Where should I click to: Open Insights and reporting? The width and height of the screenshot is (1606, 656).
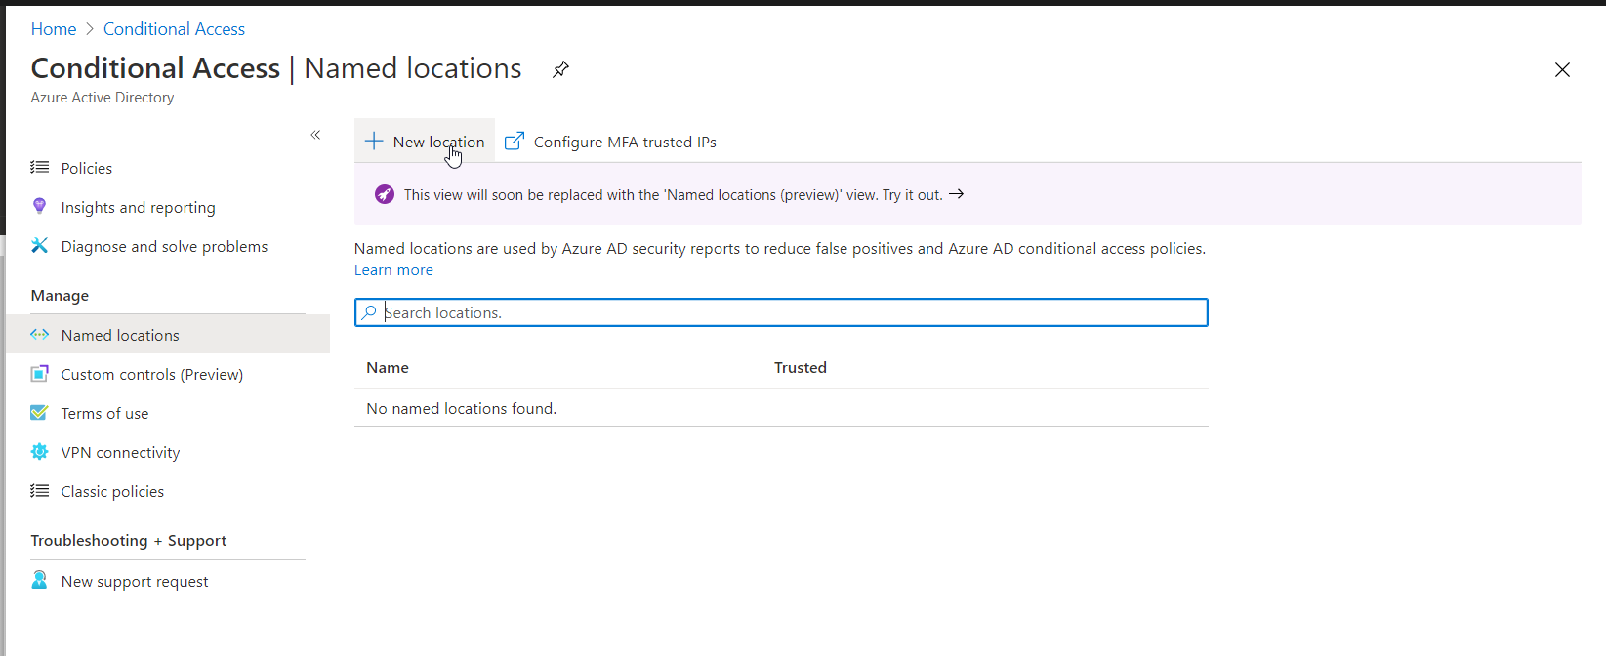138,207
